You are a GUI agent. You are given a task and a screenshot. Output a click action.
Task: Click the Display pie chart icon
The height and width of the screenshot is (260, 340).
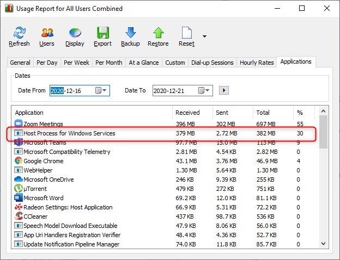[x=75, y=33]
